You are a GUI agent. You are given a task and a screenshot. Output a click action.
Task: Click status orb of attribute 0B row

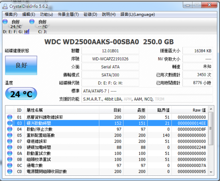pyautogui.click(x=10, y=159)
